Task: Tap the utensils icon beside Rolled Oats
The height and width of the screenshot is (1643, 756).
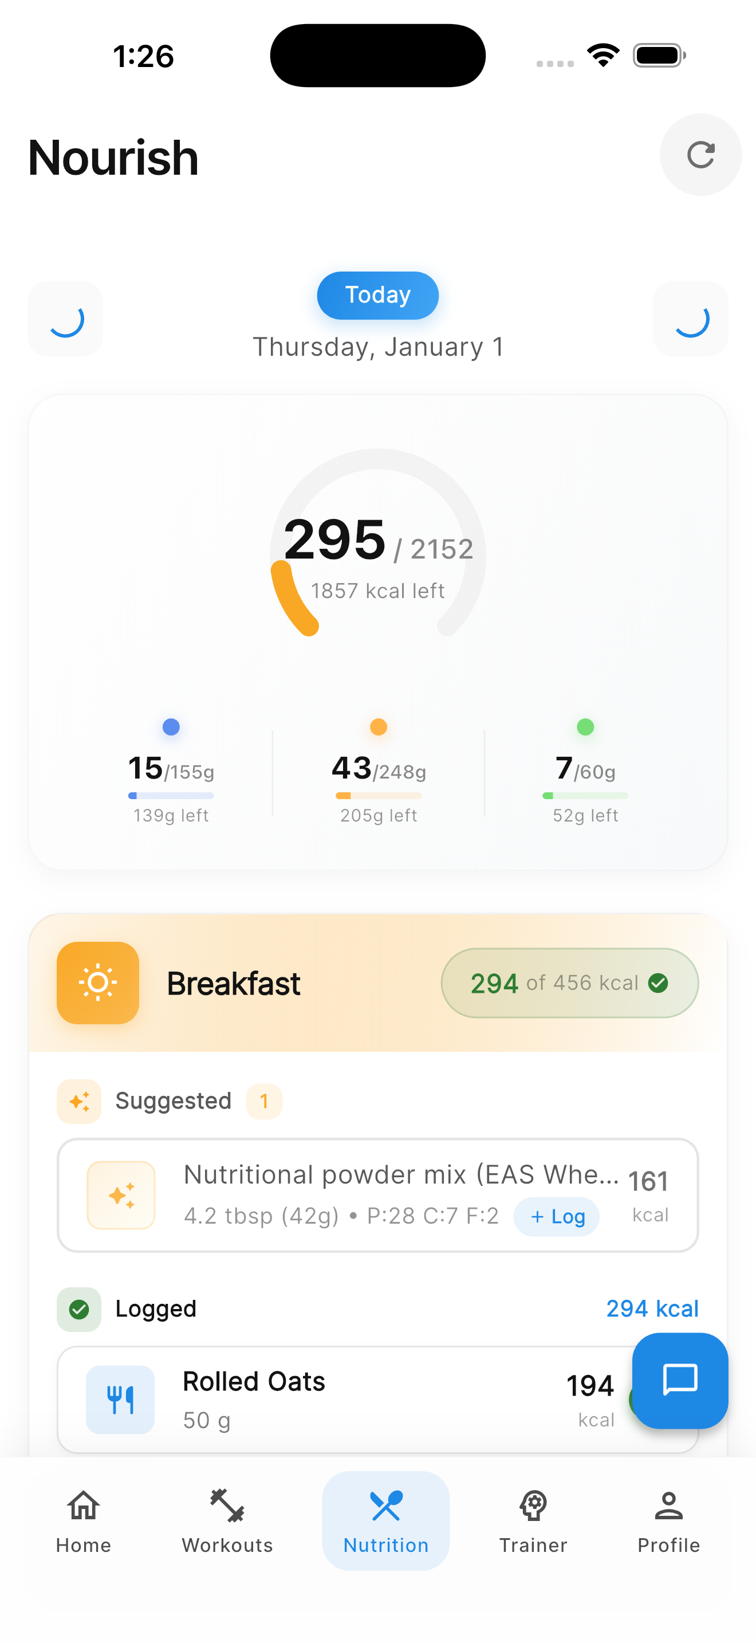Action: coord(120,1400)
